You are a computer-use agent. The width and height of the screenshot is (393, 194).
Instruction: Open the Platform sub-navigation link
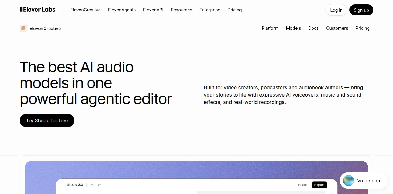(x=270, y=28)
